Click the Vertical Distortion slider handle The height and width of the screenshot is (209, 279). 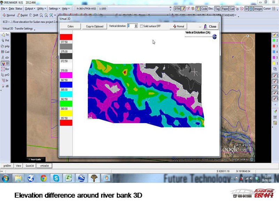tap(214, 37)
